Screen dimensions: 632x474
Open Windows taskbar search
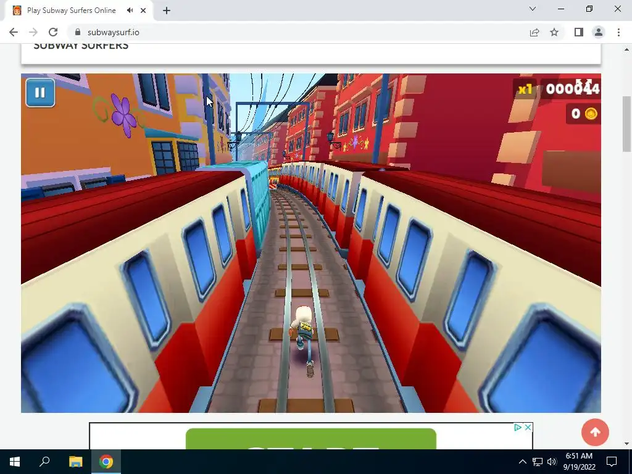44,462
